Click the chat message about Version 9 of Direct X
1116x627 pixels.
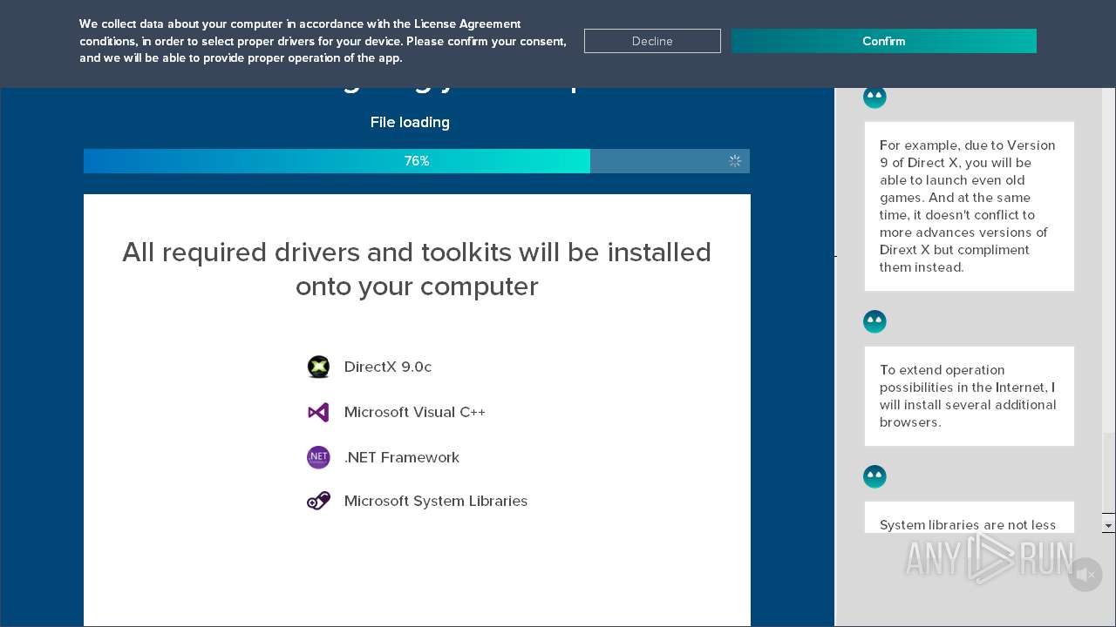pos(970,206)
